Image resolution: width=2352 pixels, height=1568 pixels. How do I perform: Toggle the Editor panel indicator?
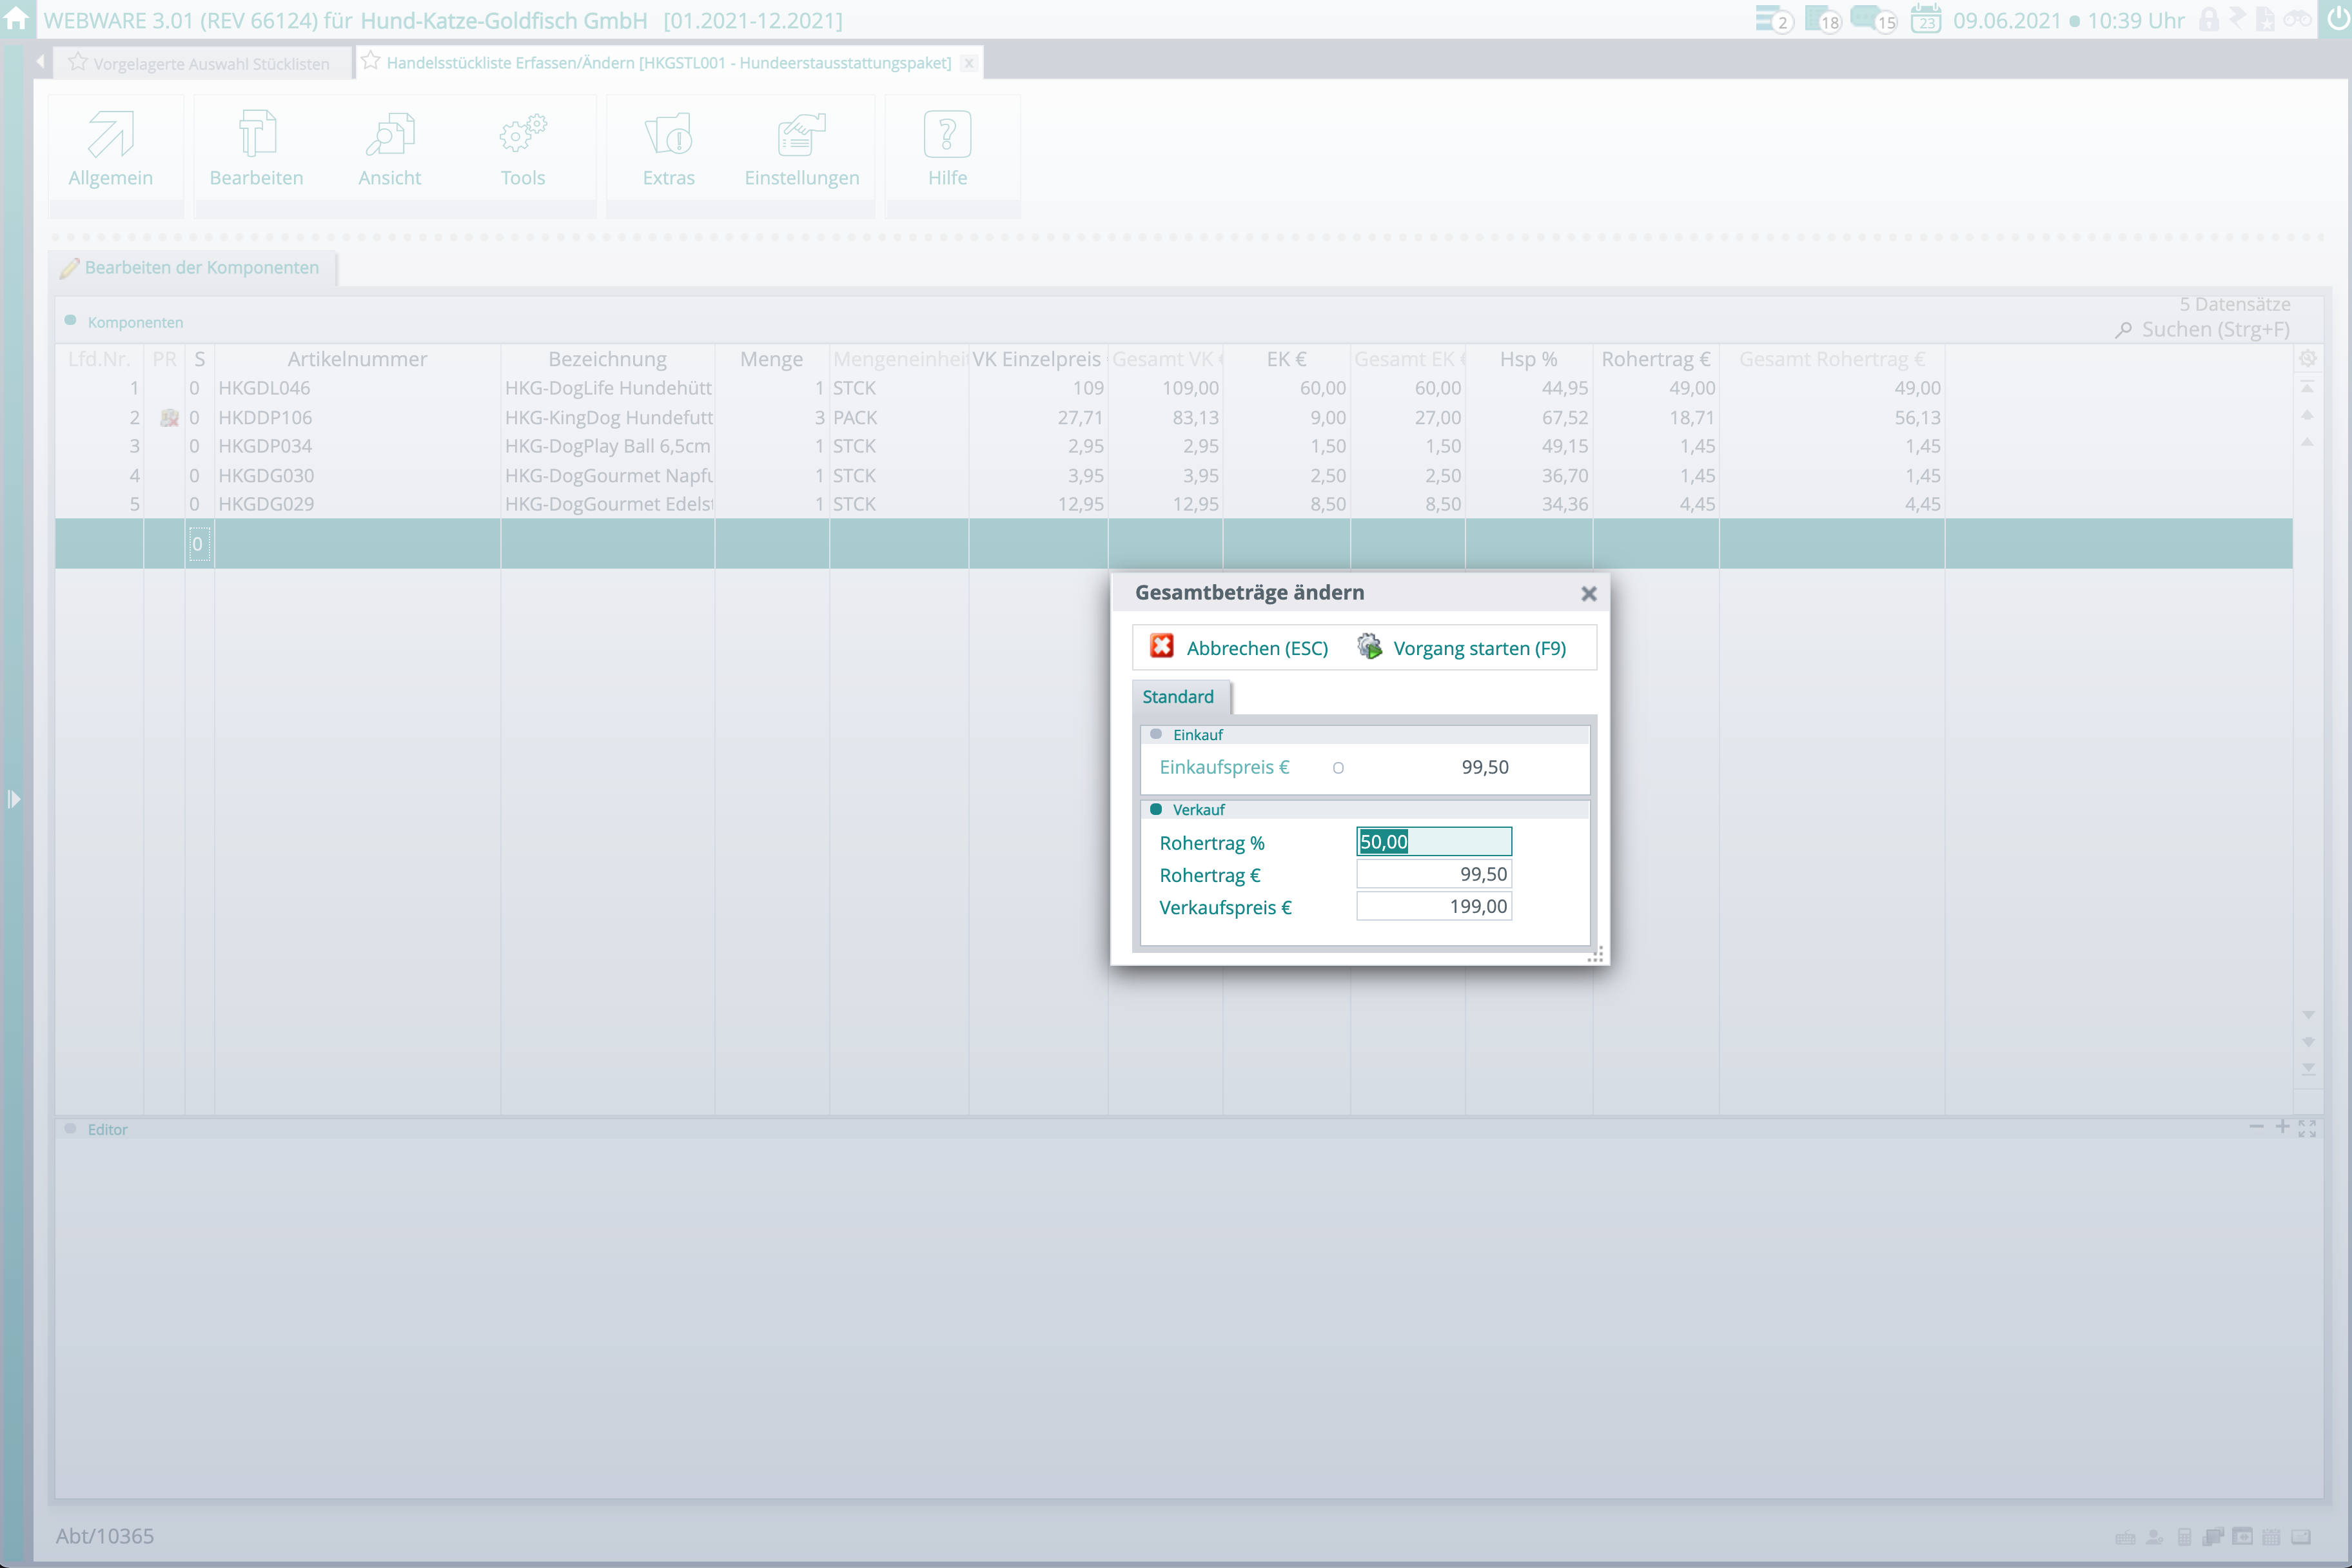coord(70,1128)
